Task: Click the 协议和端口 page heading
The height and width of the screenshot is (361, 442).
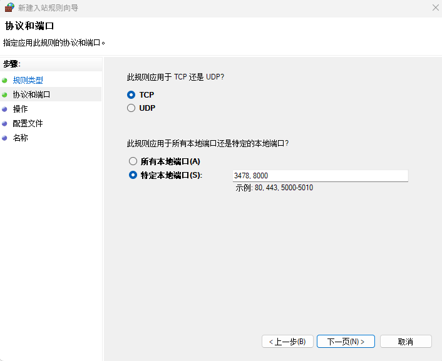Action: pyautogui.click(x=29, y=26)
